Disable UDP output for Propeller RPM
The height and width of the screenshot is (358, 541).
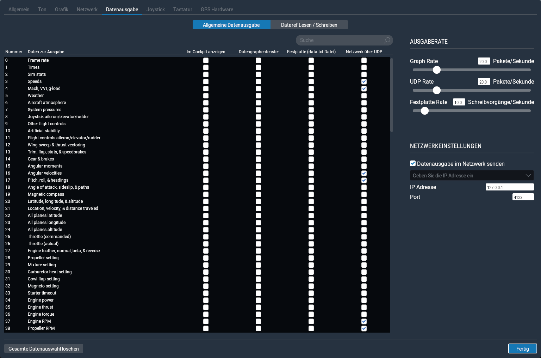(364, 328)
